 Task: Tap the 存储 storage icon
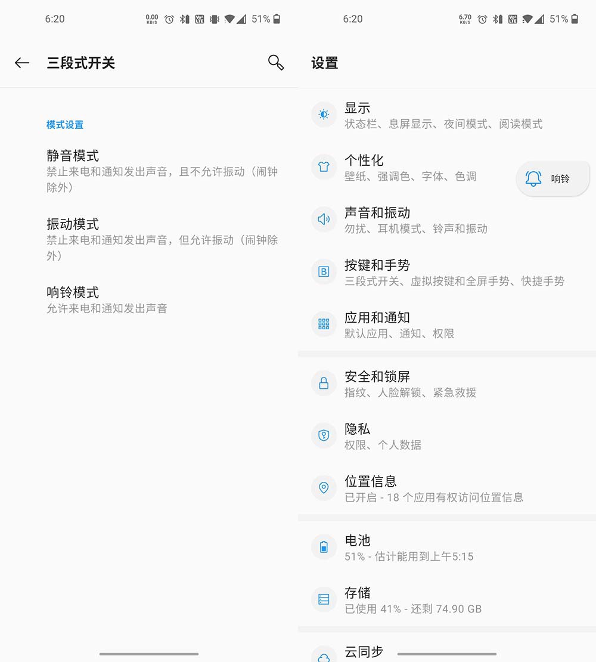[324, 599]
